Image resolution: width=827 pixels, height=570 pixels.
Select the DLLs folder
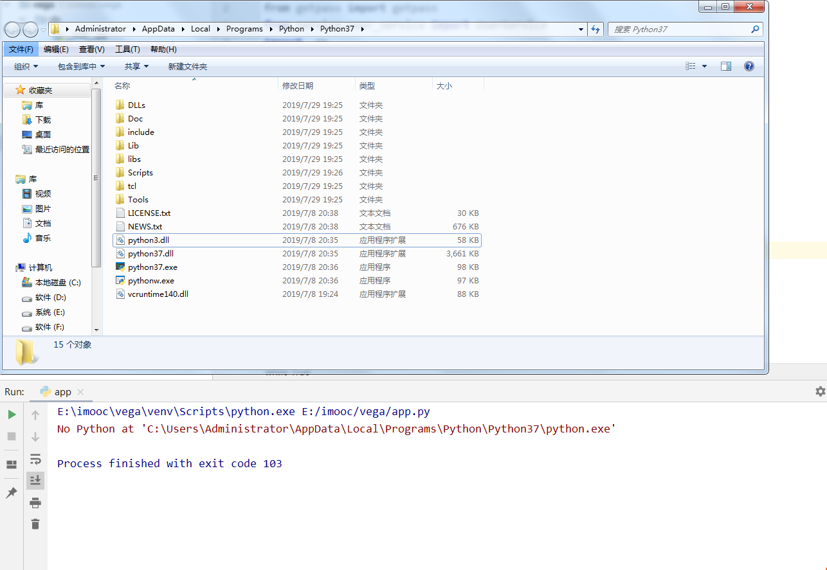[136, 105]
